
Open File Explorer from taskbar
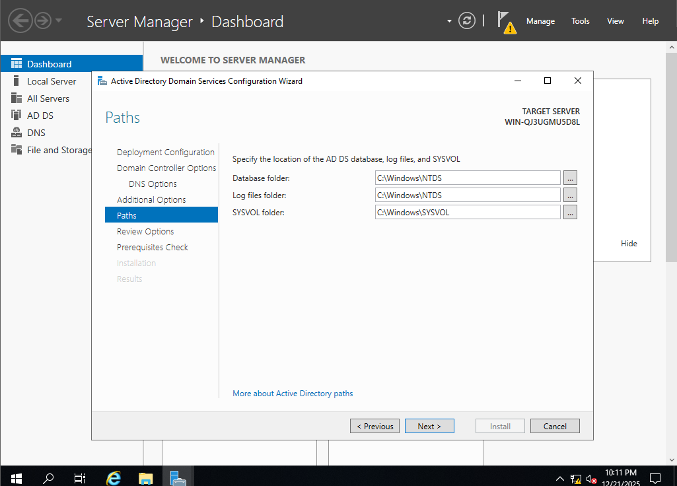pyautogui.click(x=145, y=478)
